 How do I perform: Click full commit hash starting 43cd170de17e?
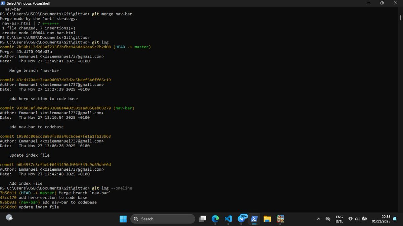tap(63, 80)
